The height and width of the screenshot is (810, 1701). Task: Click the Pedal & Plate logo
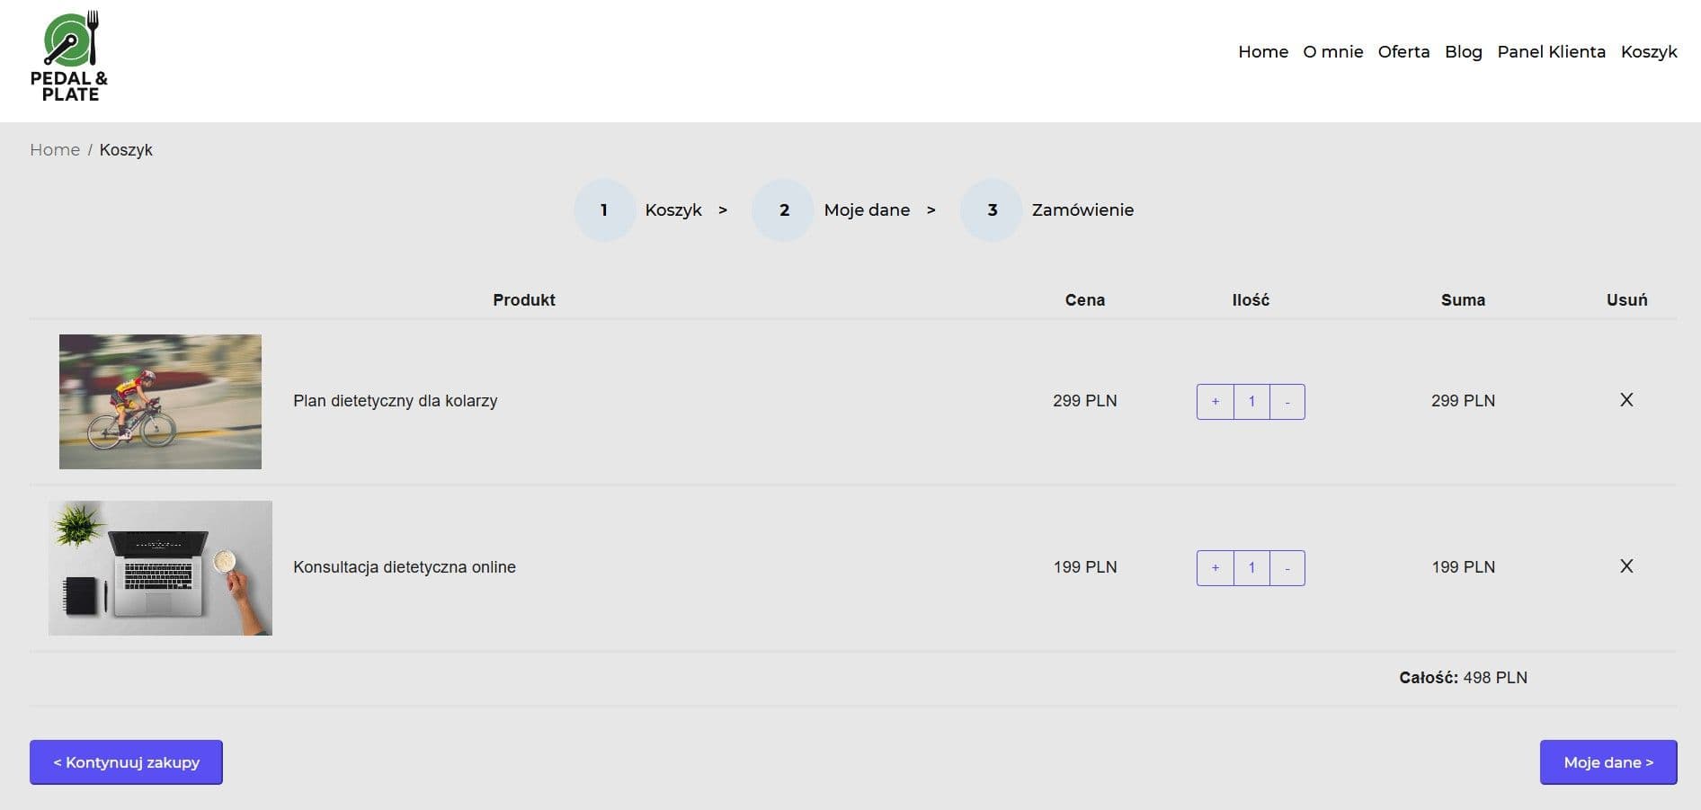click(x=69, y=56)
